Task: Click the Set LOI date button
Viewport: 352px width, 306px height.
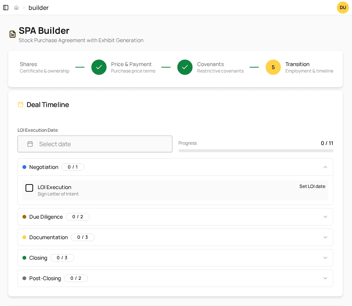Action: [312, 186]
